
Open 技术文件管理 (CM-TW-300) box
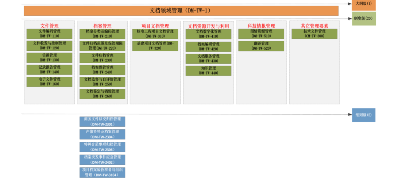(x=314, y=34)
